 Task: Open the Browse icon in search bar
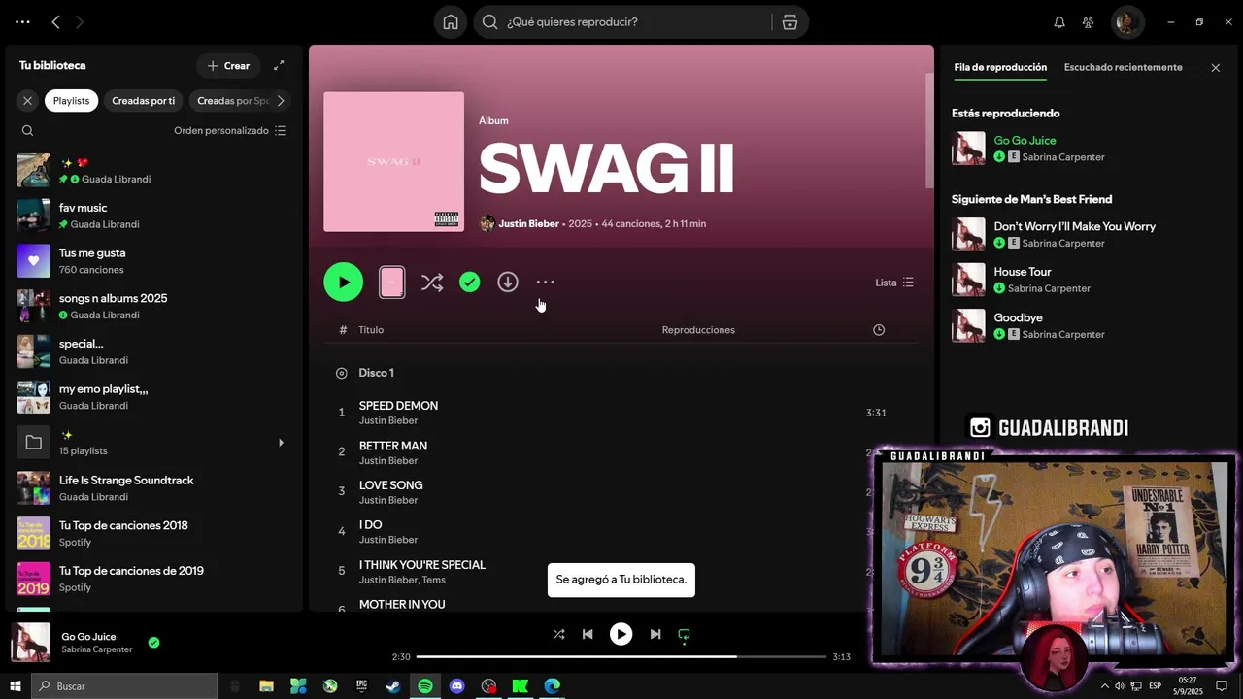pyautogui.click(x=790, y=22)
